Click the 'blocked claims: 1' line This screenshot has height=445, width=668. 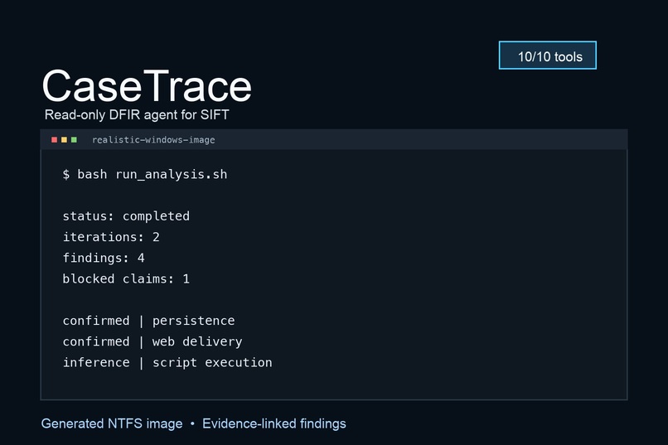click(x=126, y=279)
